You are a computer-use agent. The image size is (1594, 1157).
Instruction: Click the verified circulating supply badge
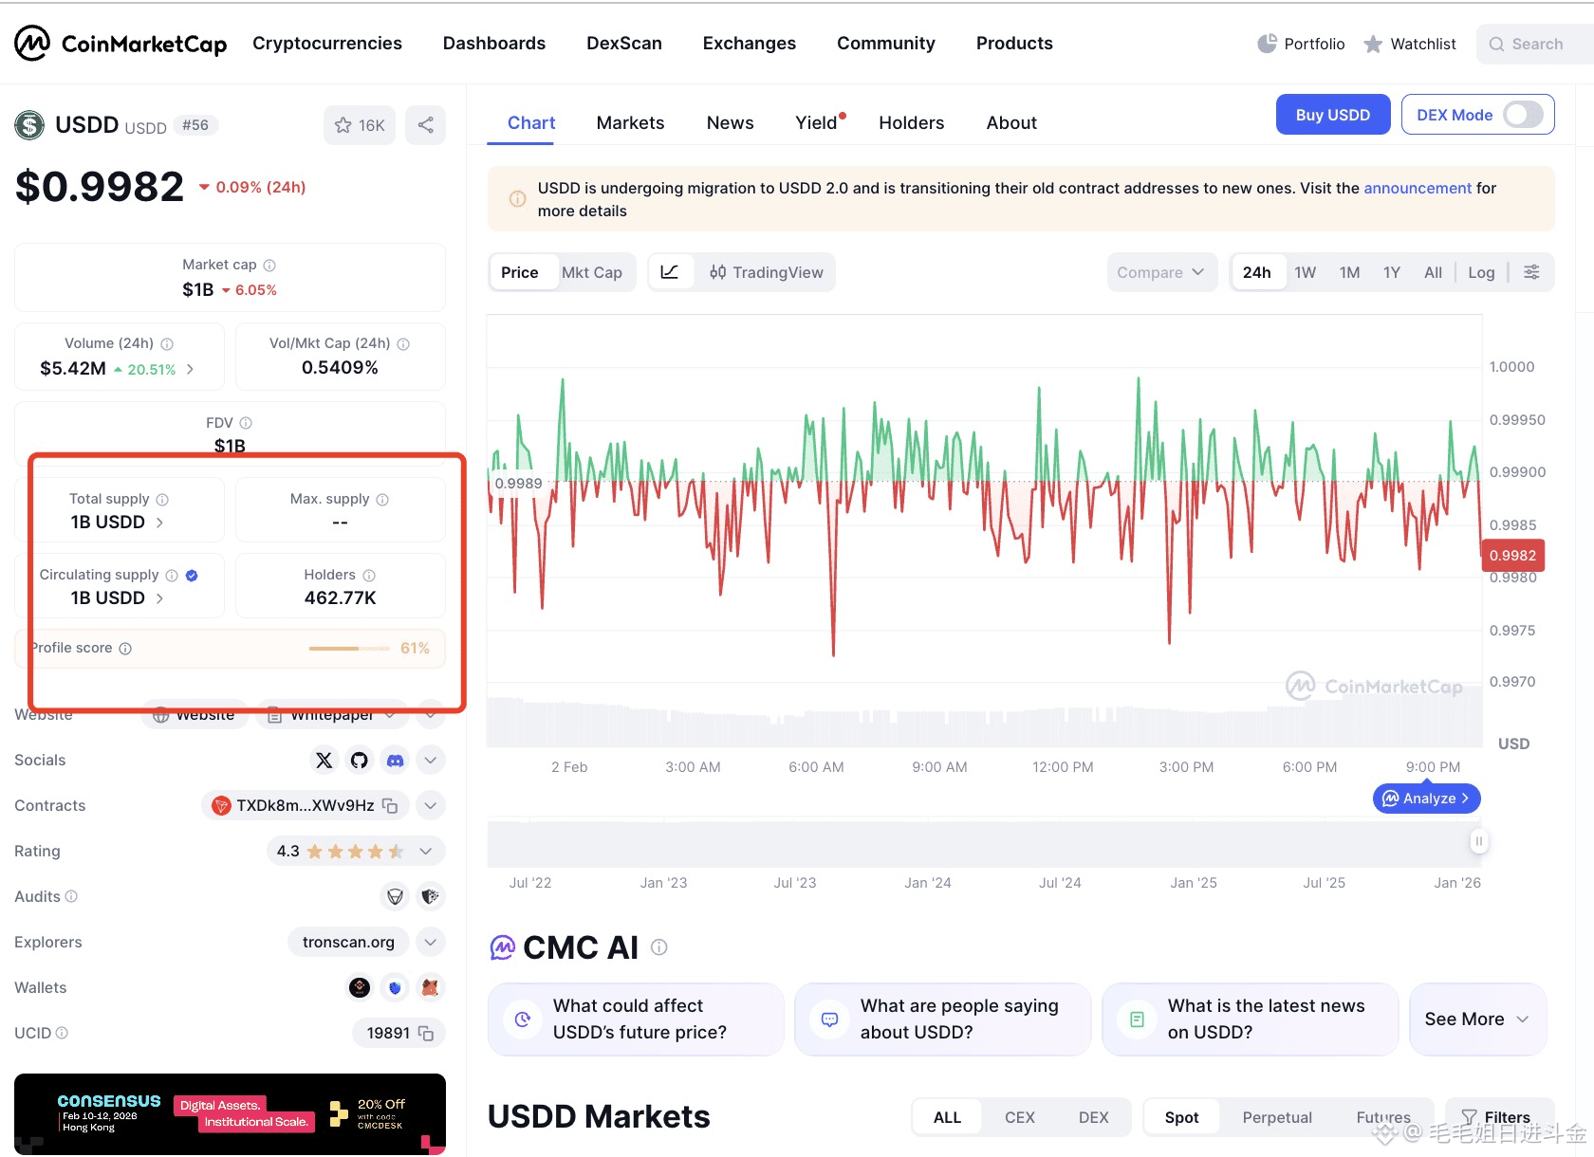192,576
